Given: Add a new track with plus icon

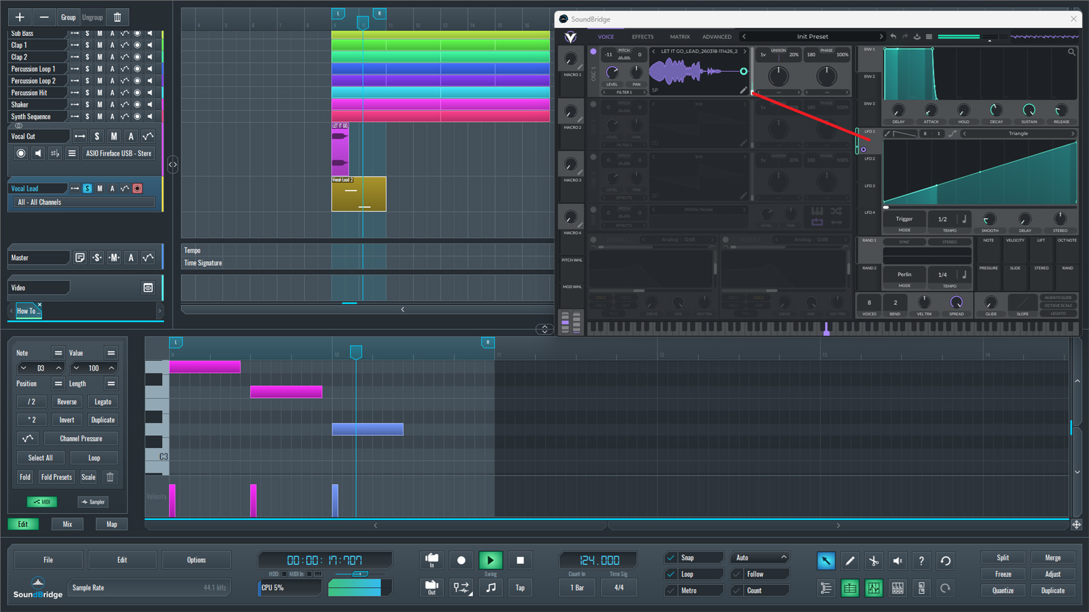Looking at the screenshot, I should (19, 17).
